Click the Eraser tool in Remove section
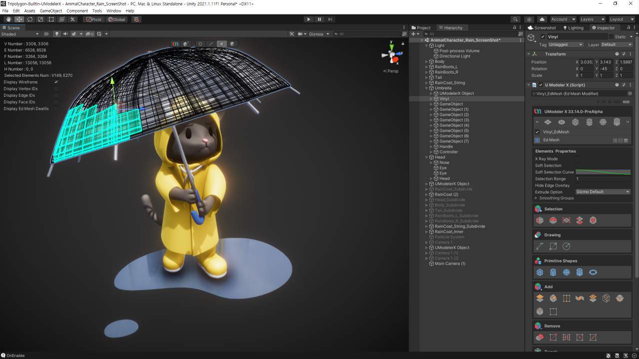 (540, 338)
